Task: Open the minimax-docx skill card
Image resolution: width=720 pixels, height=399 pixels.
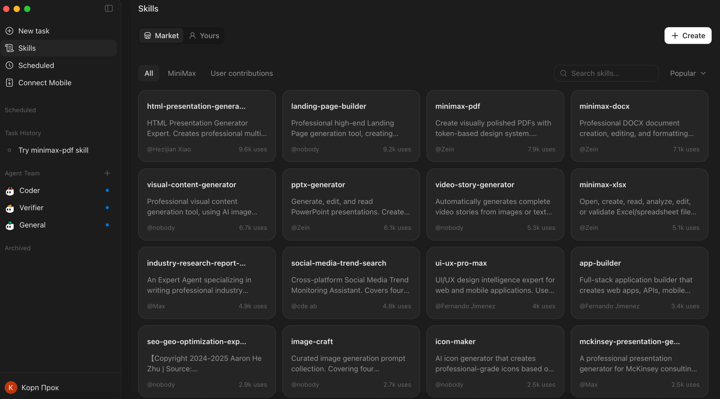Action: pos(639,126)
